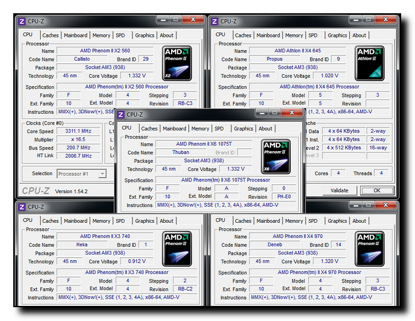Click the AMD Athlon II logo
The height and width of the screenshot is (321, 415).
point(369,63)
